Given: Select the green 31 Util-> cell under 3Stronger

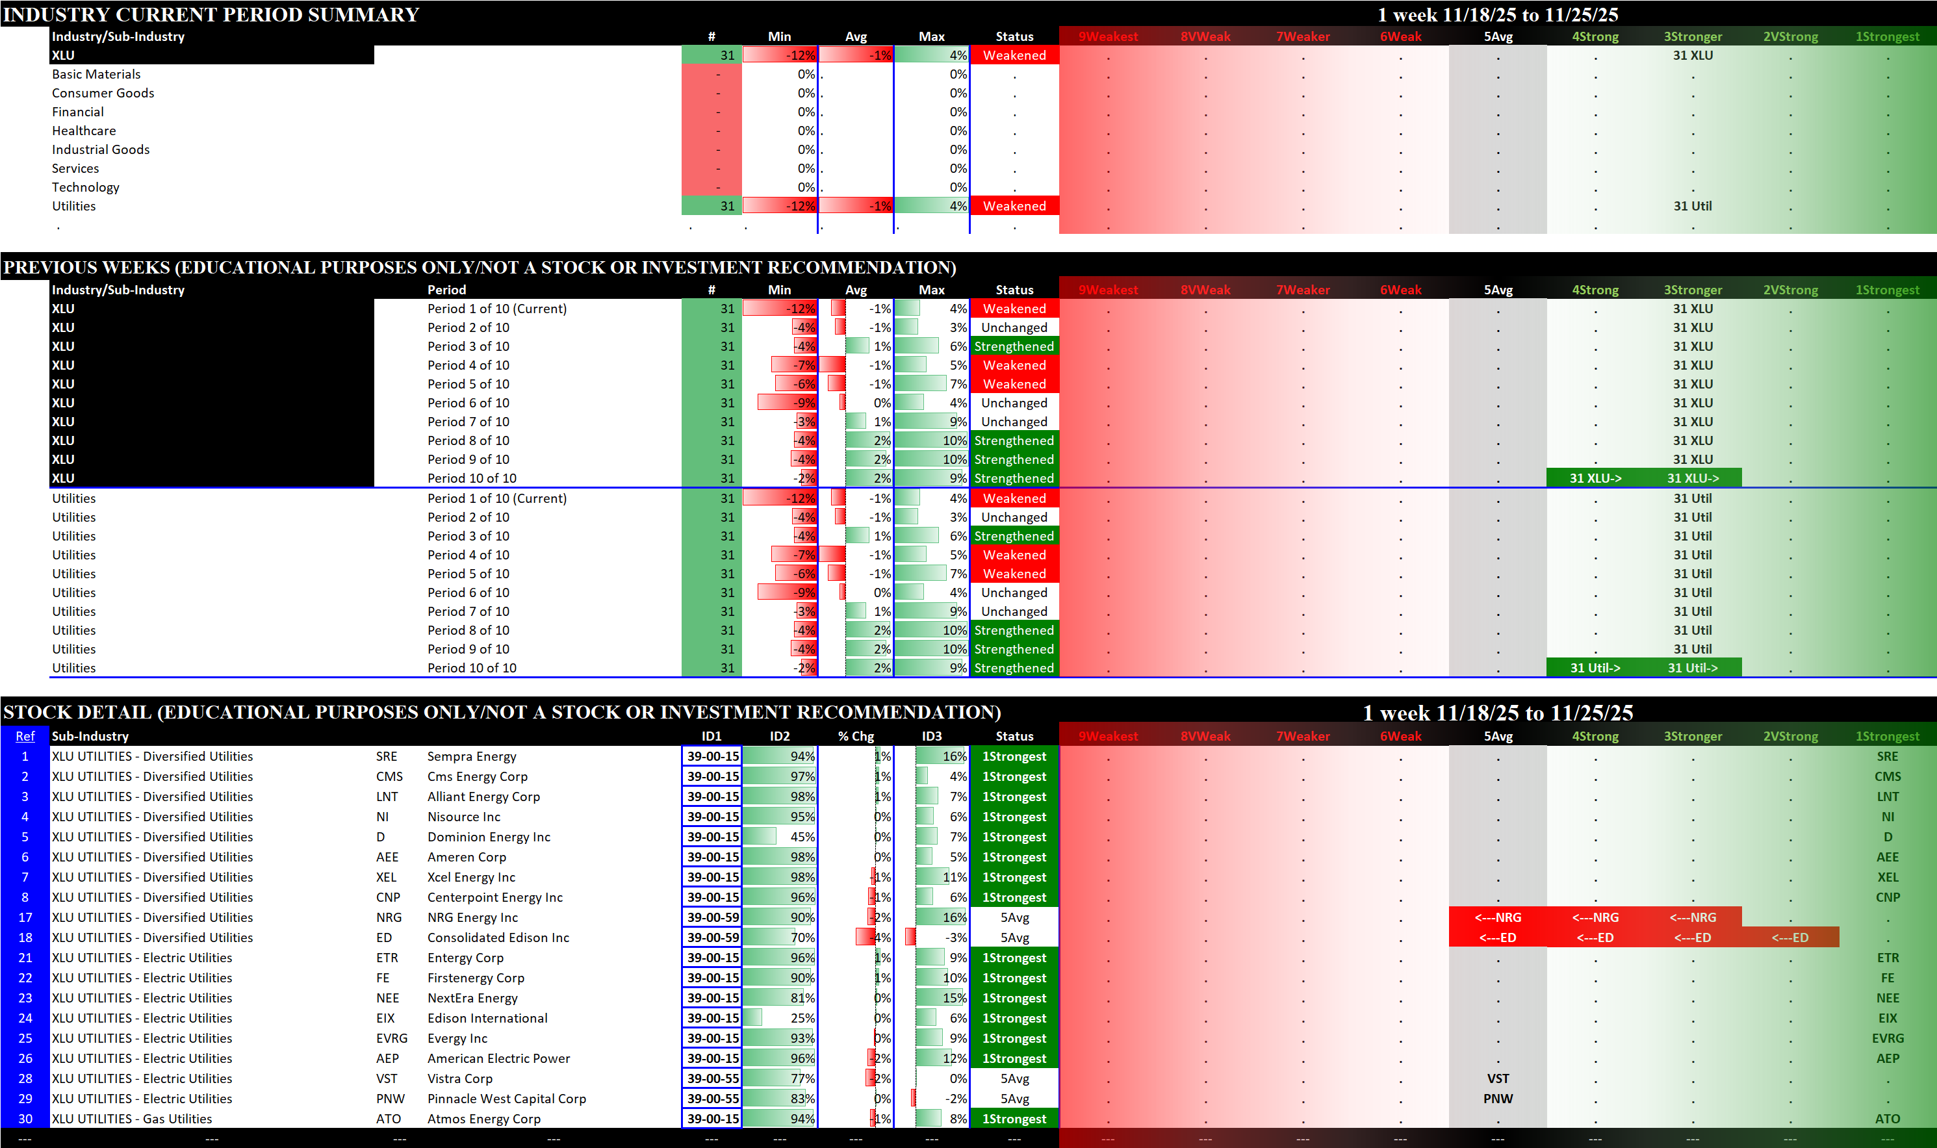Looking at the screenshot, I should point(1693,668).
